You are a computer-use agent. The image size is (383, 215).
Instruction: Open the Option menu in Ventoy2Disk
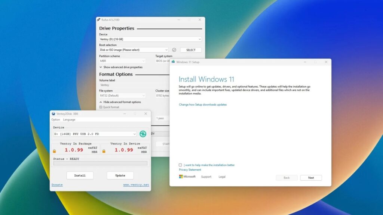55,120
